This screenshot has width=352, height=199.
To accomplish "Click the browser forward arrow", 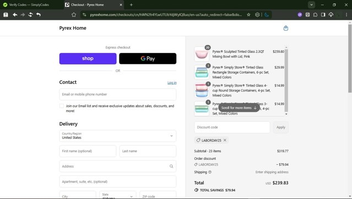I will [x=23, y=14].
